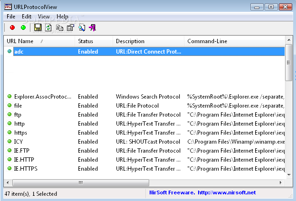Image resolution: width=296 pixels, height=201 pixels.
Task: Open the www.nirsoft.net link
Action: point(227,192)
